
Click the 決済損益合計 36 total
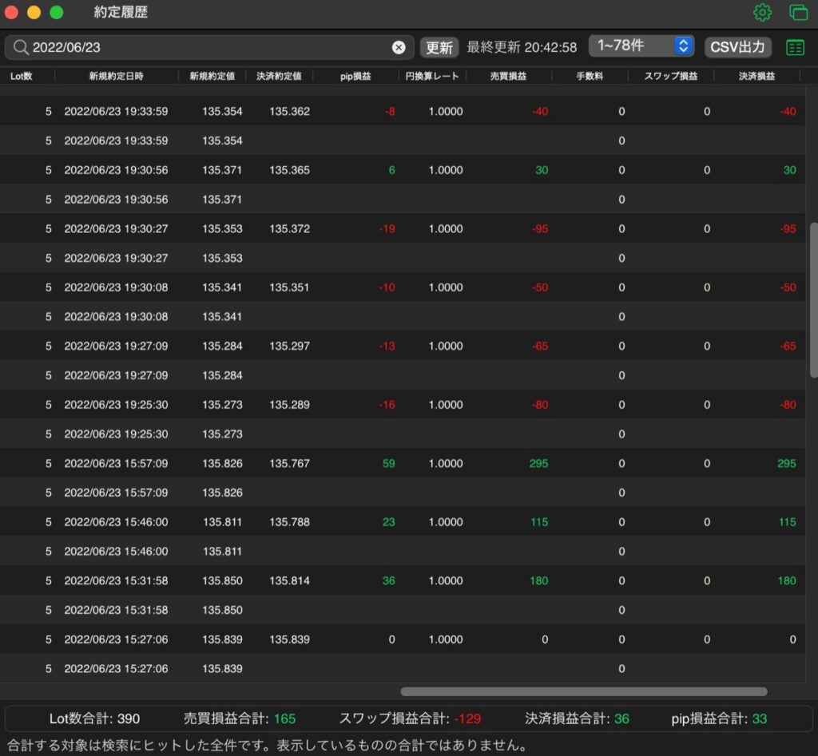(577, 718)
